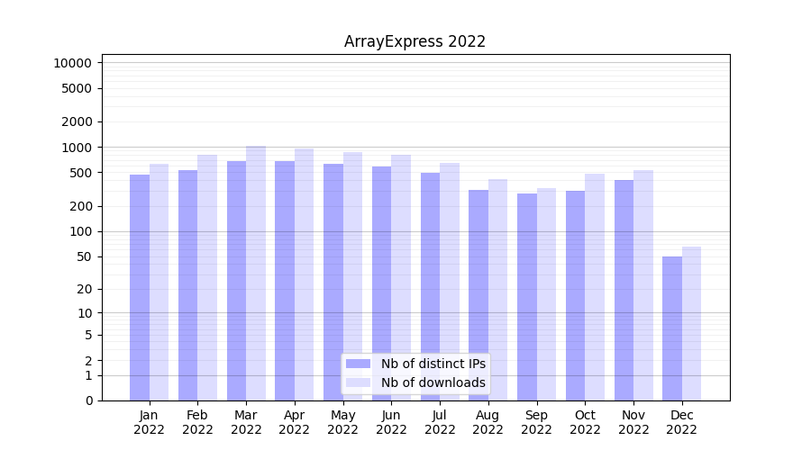This screenshot has height=450, width=811.
Task: Click the ArrayExpress 2022 chart title
Action: pos(415,41)
